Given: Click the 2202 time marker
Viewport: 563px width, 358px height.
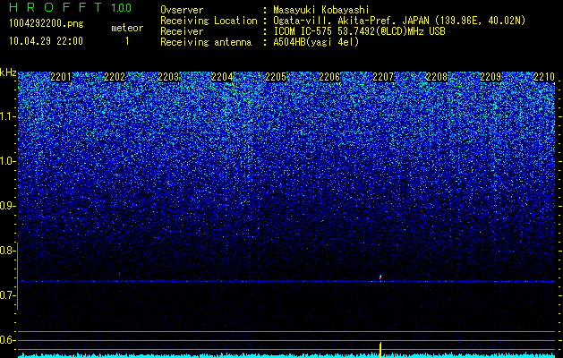Looking at the screenshot, I should (x=115, y=77).
